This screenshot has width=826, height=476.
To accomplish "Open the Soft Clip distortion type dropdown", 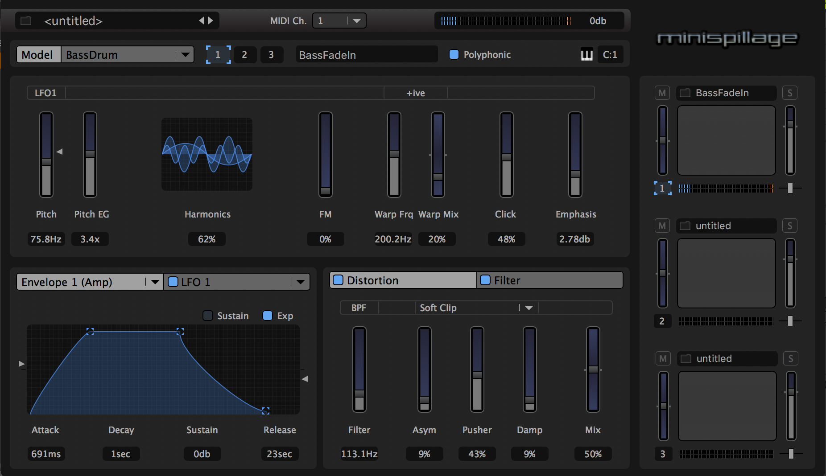I will tap(529, 308).
